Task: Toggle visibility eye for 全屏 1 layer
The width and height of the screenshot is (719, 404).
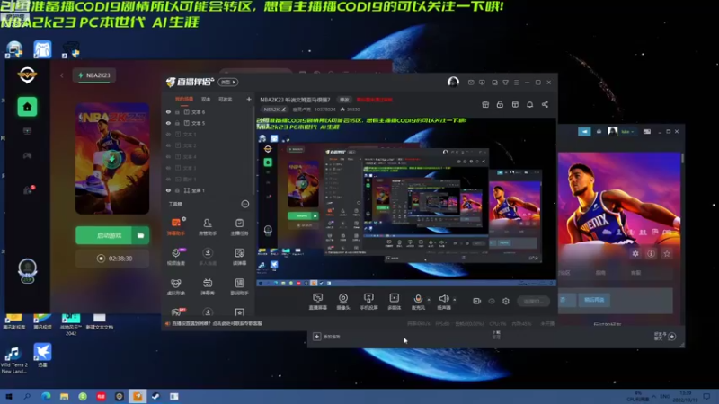Action: [x=168, y=190]
